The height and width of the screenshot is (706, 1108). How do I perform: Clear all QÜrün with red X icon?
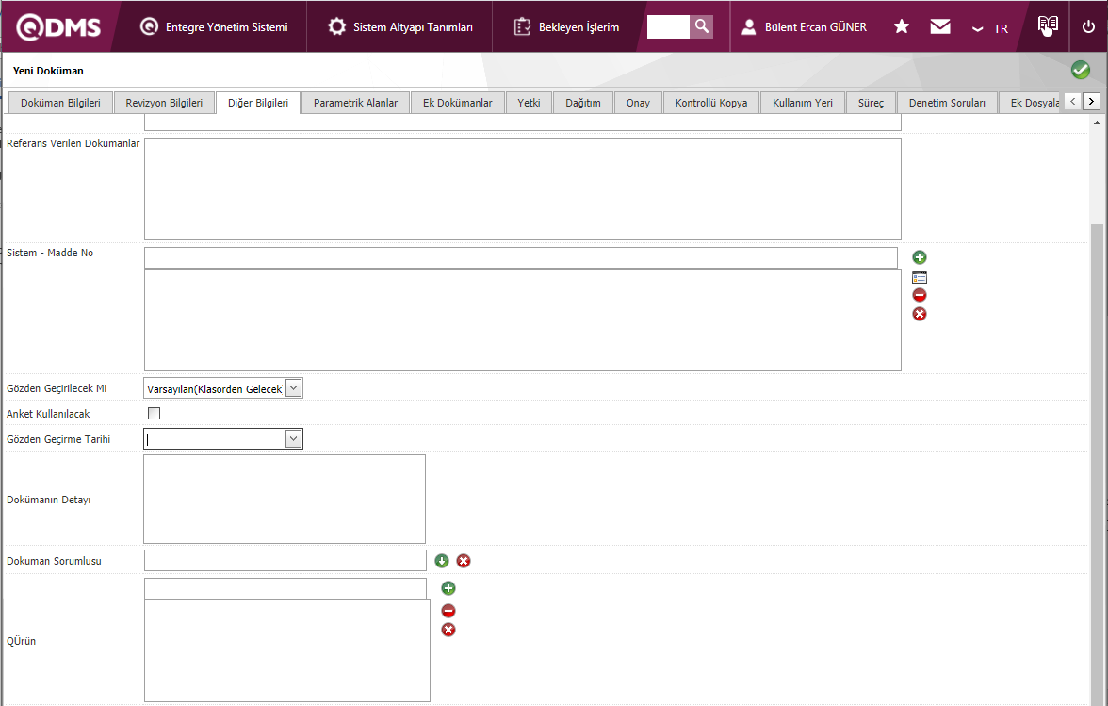(x=448, y=630)
